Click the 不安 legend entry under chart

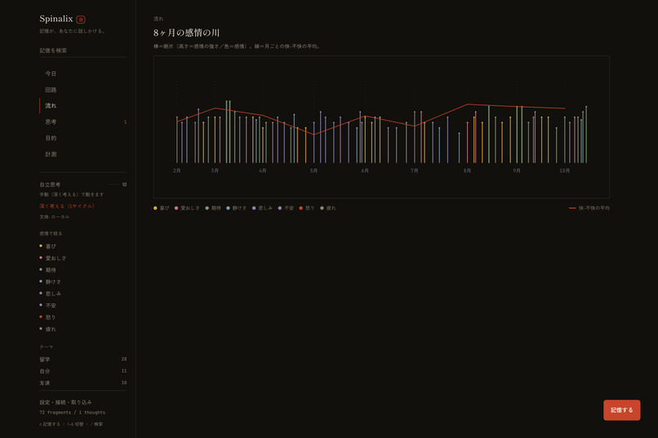pos(286,208)
